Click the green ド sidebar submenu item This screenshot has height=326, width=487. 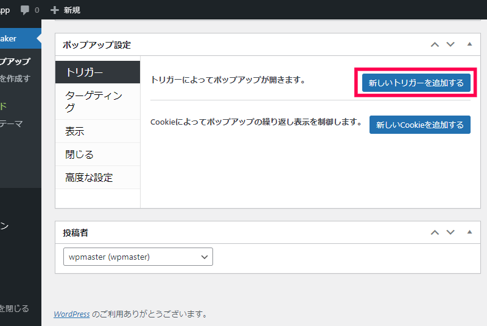(4, 106)
